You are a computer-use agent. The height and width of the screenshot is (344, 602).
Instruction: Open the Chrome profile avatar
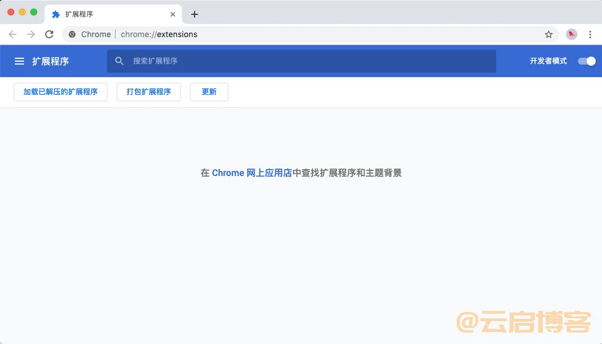click(x=572, y=34)
